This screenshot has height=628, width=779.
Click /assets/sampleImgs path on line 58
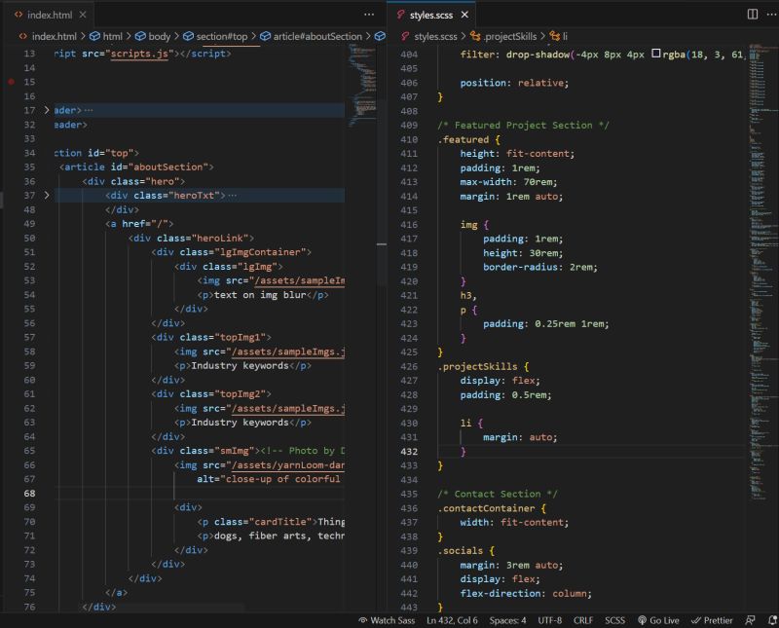(x=288, y=351)
